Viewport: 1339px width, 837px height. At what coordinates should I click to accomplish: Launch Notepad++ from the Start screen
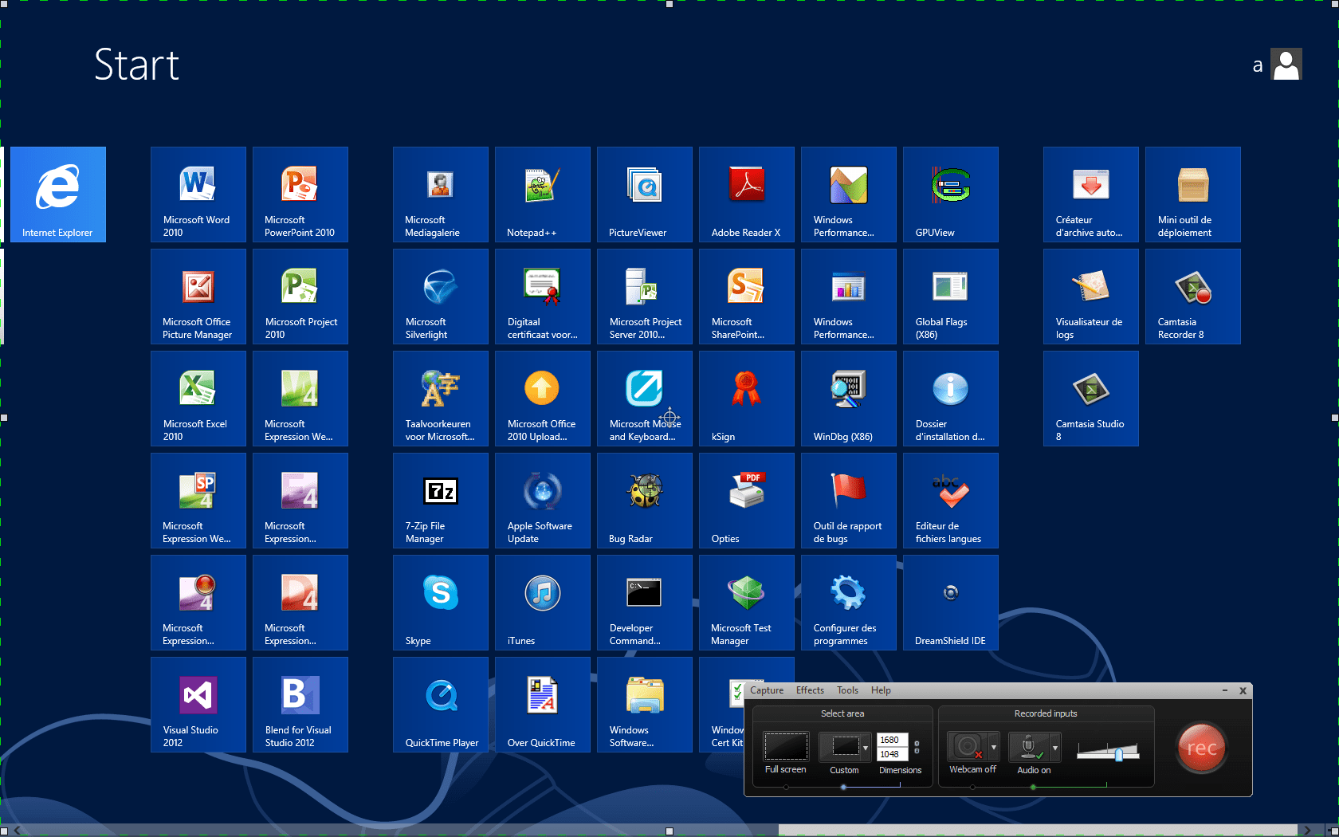click(543, 195)
